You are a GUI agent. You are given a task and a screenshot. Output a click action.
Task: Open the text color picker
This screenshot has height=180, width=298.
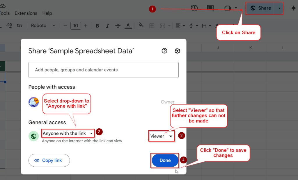pos(128,26)
